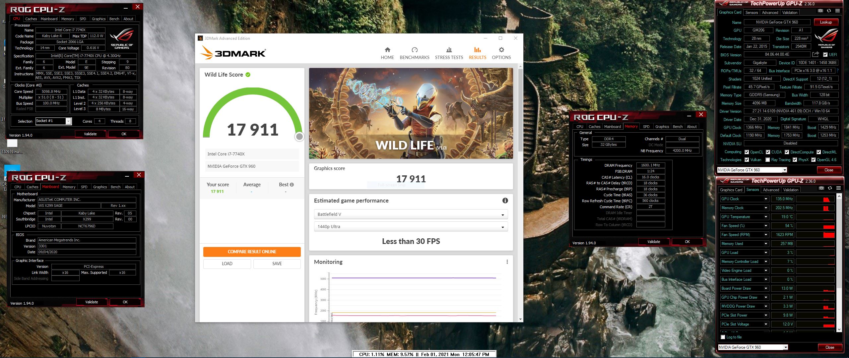The image size is (849, 358).
Task: Click the green validated checkmark beside Wild Life Score
Action: coord(248,75)
